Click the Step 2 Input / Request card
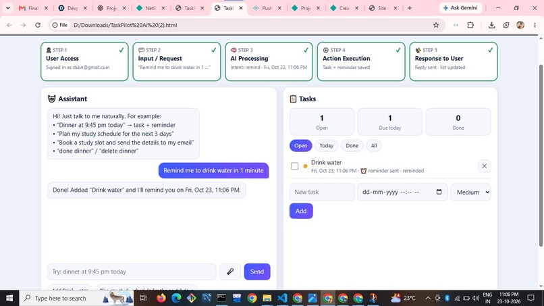 (x=177, y=61)
